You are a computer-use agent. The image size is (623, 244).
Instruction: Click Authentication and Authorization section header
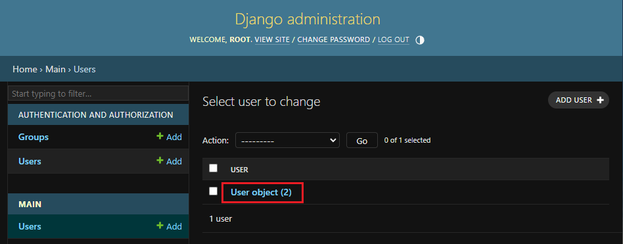(x=96, y=115)
